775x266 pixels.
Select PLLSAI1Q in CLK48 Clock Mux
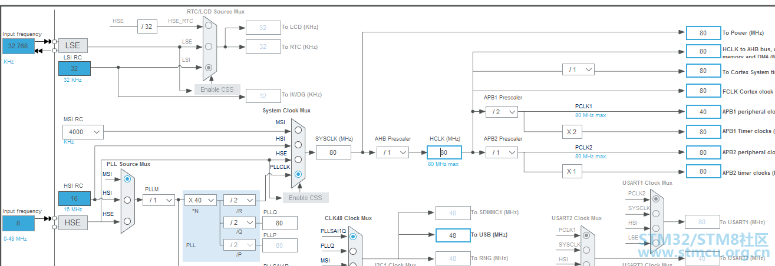click(x=353, y=237)
